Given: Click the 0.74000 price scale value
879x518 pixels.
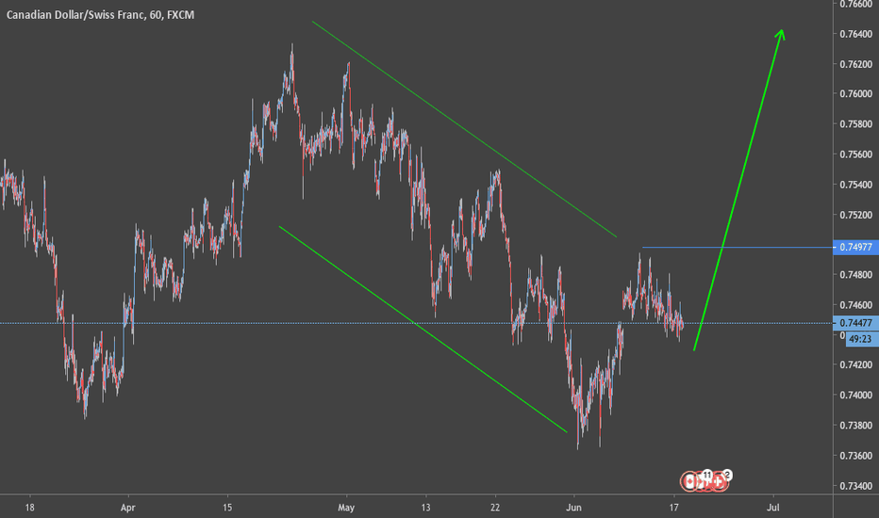Looking at the screenshot, I should 855,395.
